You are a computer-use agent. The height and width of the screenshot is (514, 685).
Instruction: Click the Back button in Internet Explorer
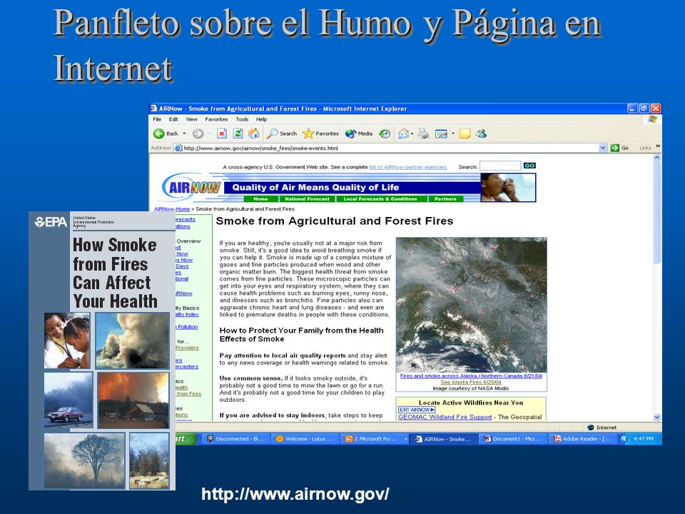[166, 133]
